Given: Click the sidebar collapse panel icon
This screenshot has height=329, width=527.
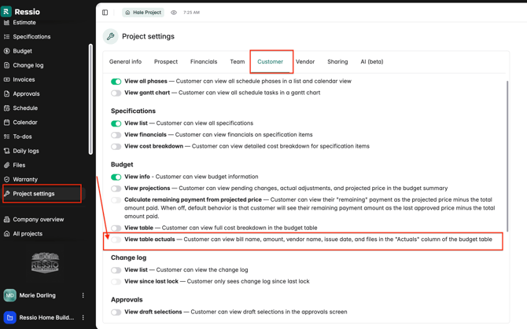Looking at the screenshot, I should (105, 13).
